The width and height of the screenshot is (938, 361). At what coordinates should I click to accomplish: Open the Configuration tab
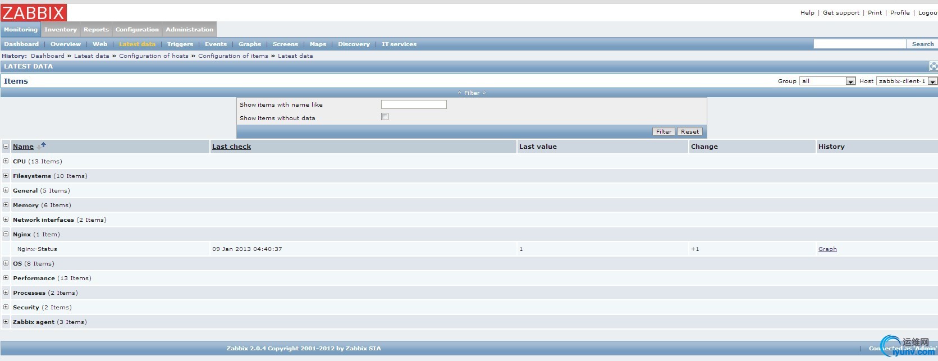[x=137, y=30]
